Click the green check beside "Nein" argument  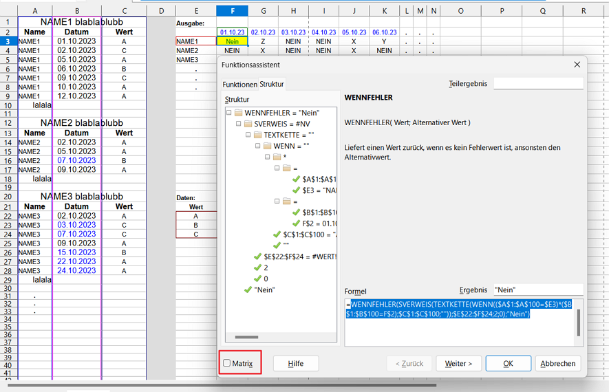pyautogui.click(x=248, y=290)
